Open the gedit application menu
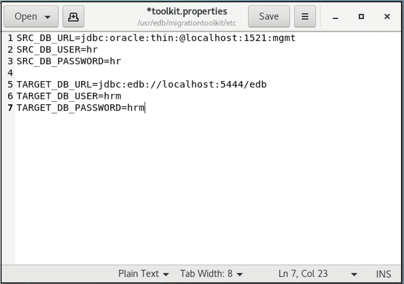This screenshot has width=404, height=284. pyautogui.click(x=305, y=16)
